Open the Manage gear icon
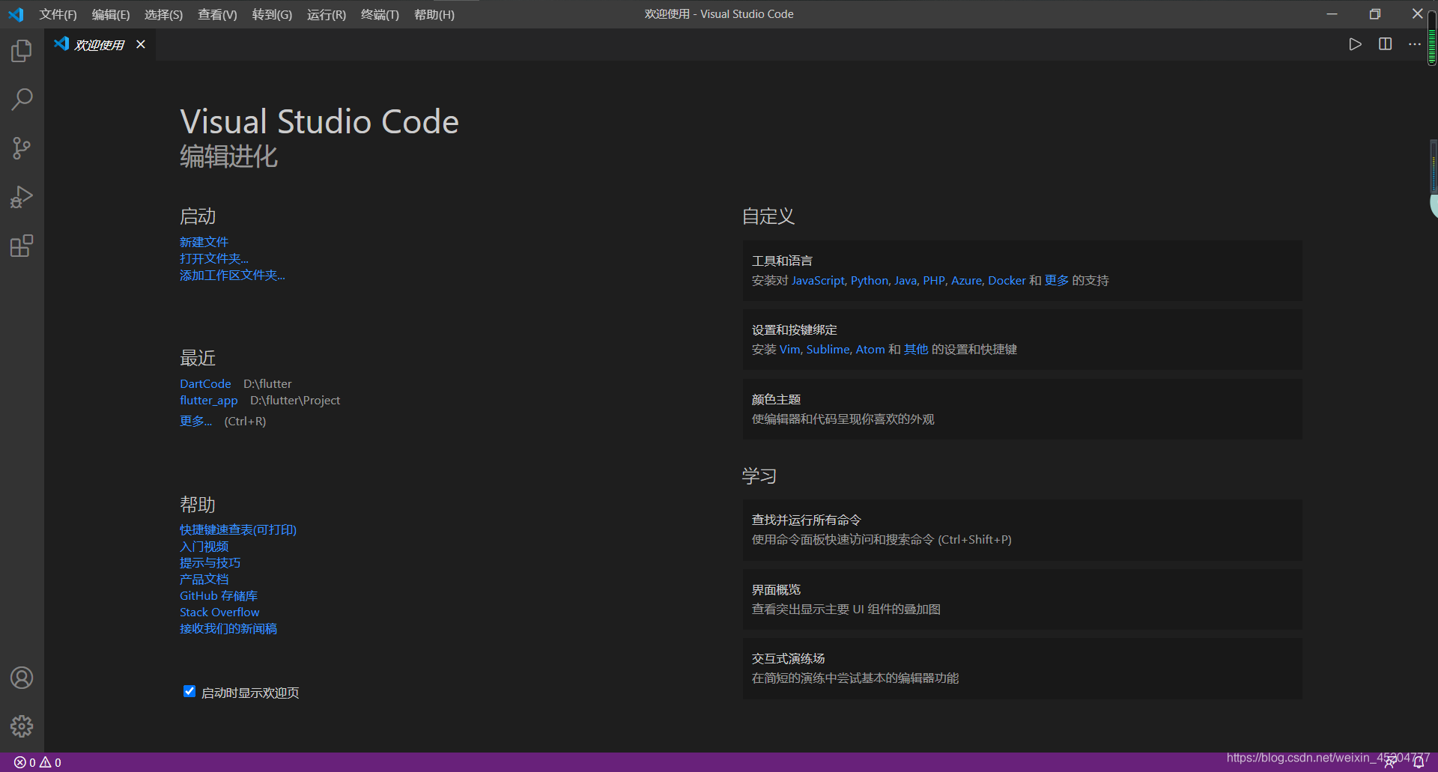The width and height of the screenshot is (1438, 772). pos(22,726)
